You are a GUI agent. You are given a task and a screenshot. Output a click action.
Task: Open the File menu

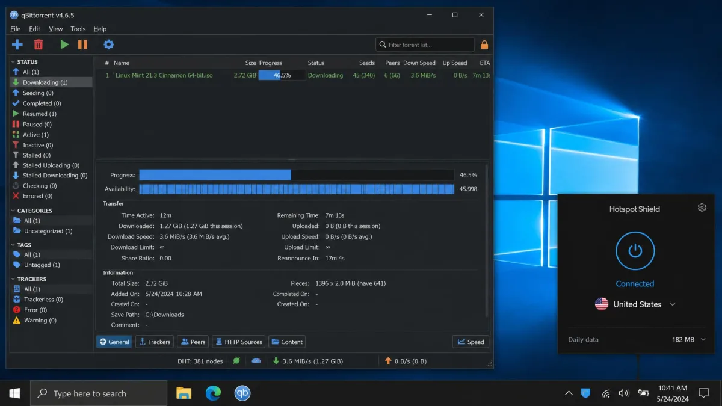coord(16,29)
